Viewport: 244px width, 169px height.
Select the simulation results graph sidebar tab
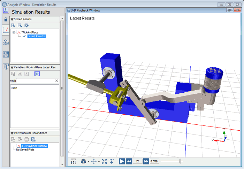[6, 30]
